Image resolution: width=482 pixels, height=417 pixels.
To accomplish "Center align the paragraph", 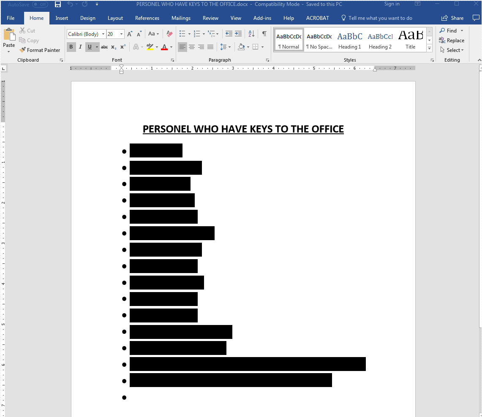I will pyautogui.click(x=192, y=47).
